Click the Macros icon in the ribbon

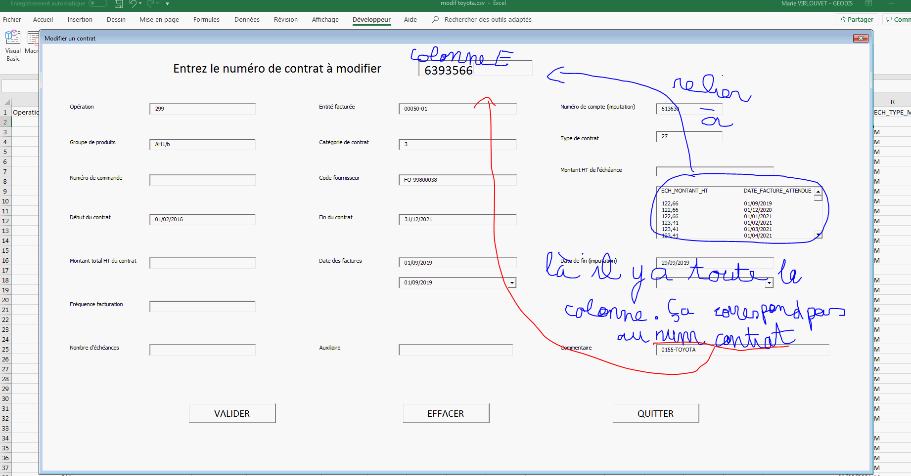(x=33, y=43)
